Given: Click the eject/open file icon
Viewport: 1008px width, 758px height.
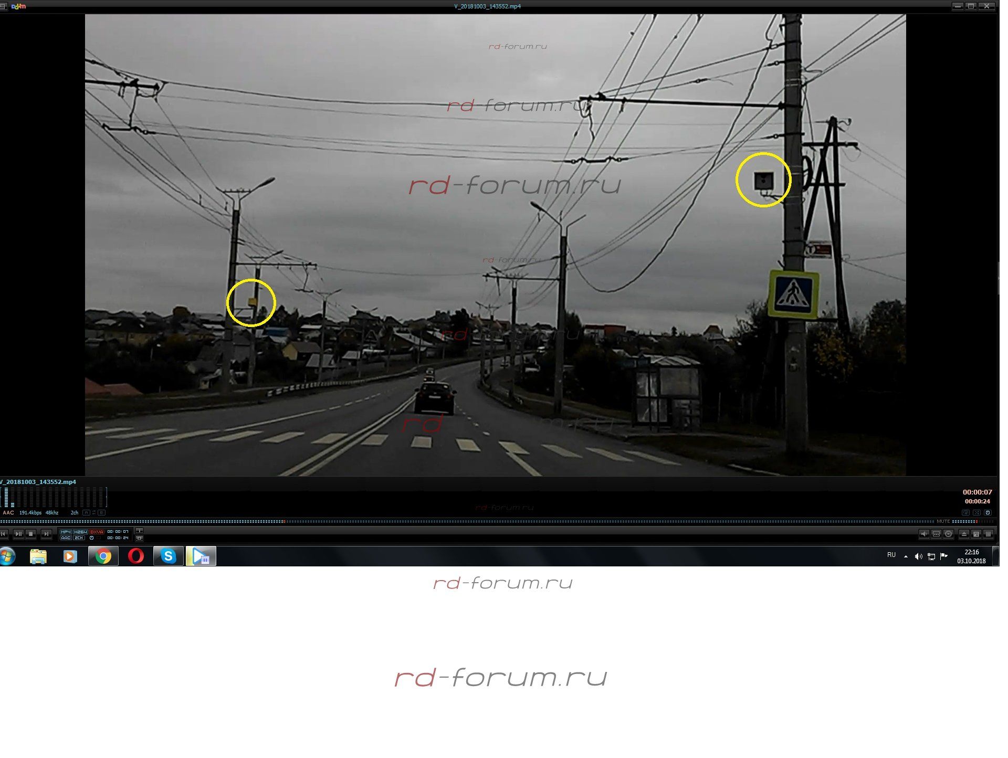Looking at the screenshot, I should pos(964,534).
